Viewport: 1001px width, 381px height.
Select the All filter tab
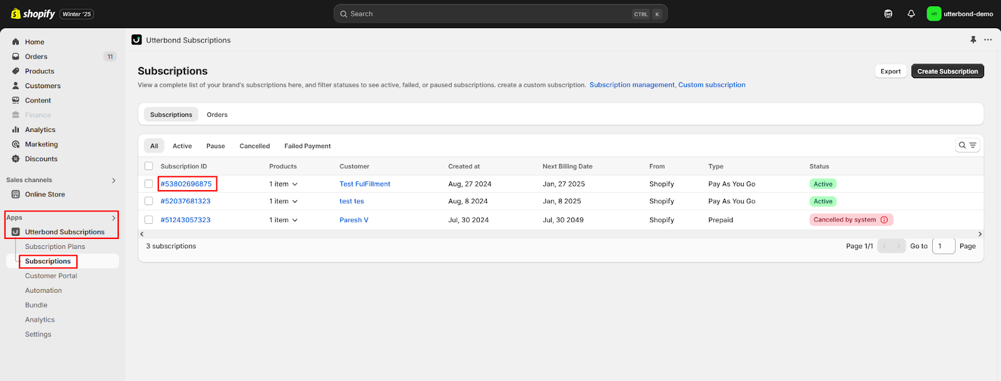[154, 146]
